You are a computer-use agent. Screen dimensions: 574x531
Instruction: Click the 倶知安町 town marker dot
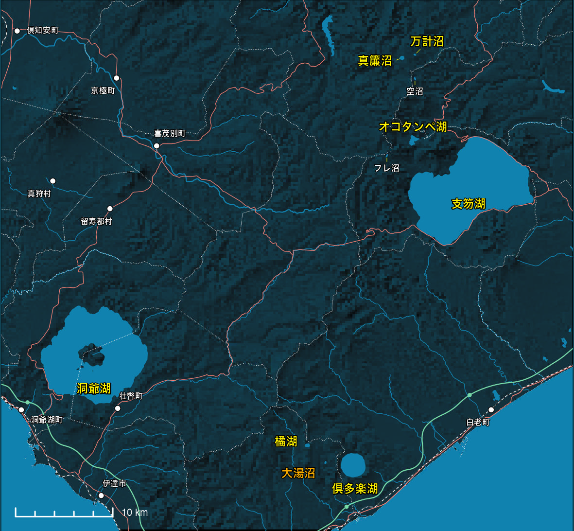click(17, 31)
